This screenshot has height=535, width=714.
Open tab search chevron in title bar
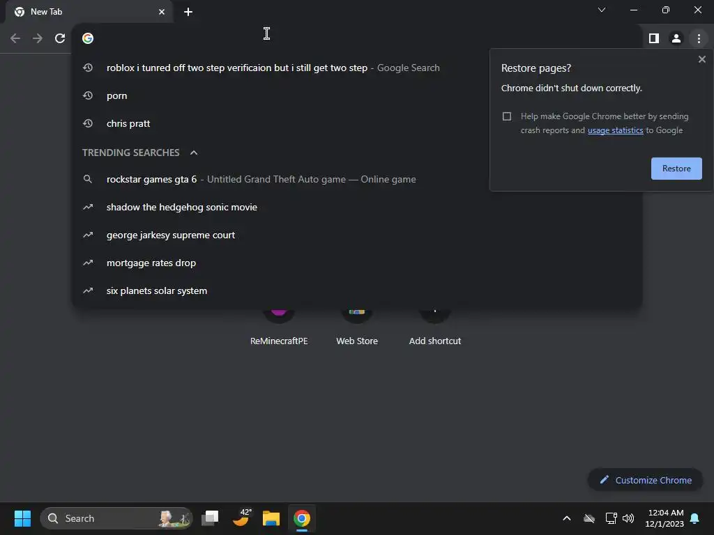[602, 10]
